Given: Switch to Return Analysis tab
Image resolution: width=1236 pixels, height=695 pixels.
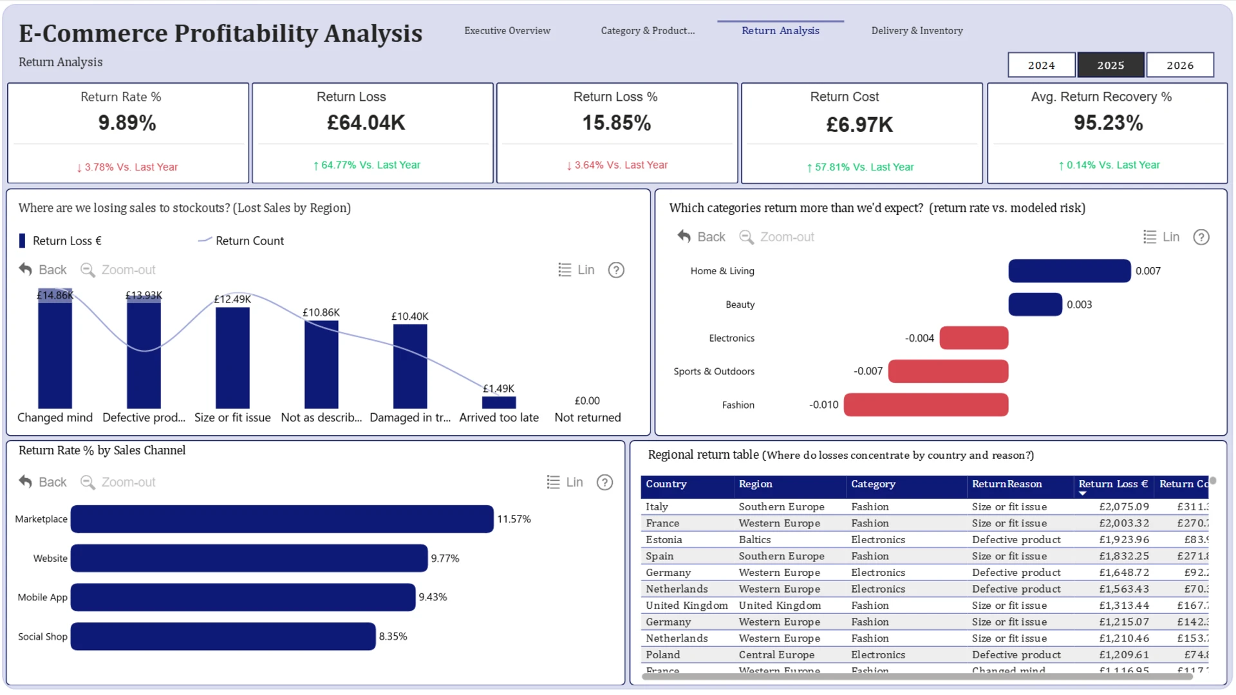Looking at the screenshot, I should pos(780,30).
